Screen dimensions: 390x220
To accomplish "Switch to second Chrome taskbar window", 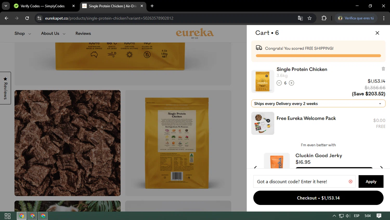I will pos(32,216).
